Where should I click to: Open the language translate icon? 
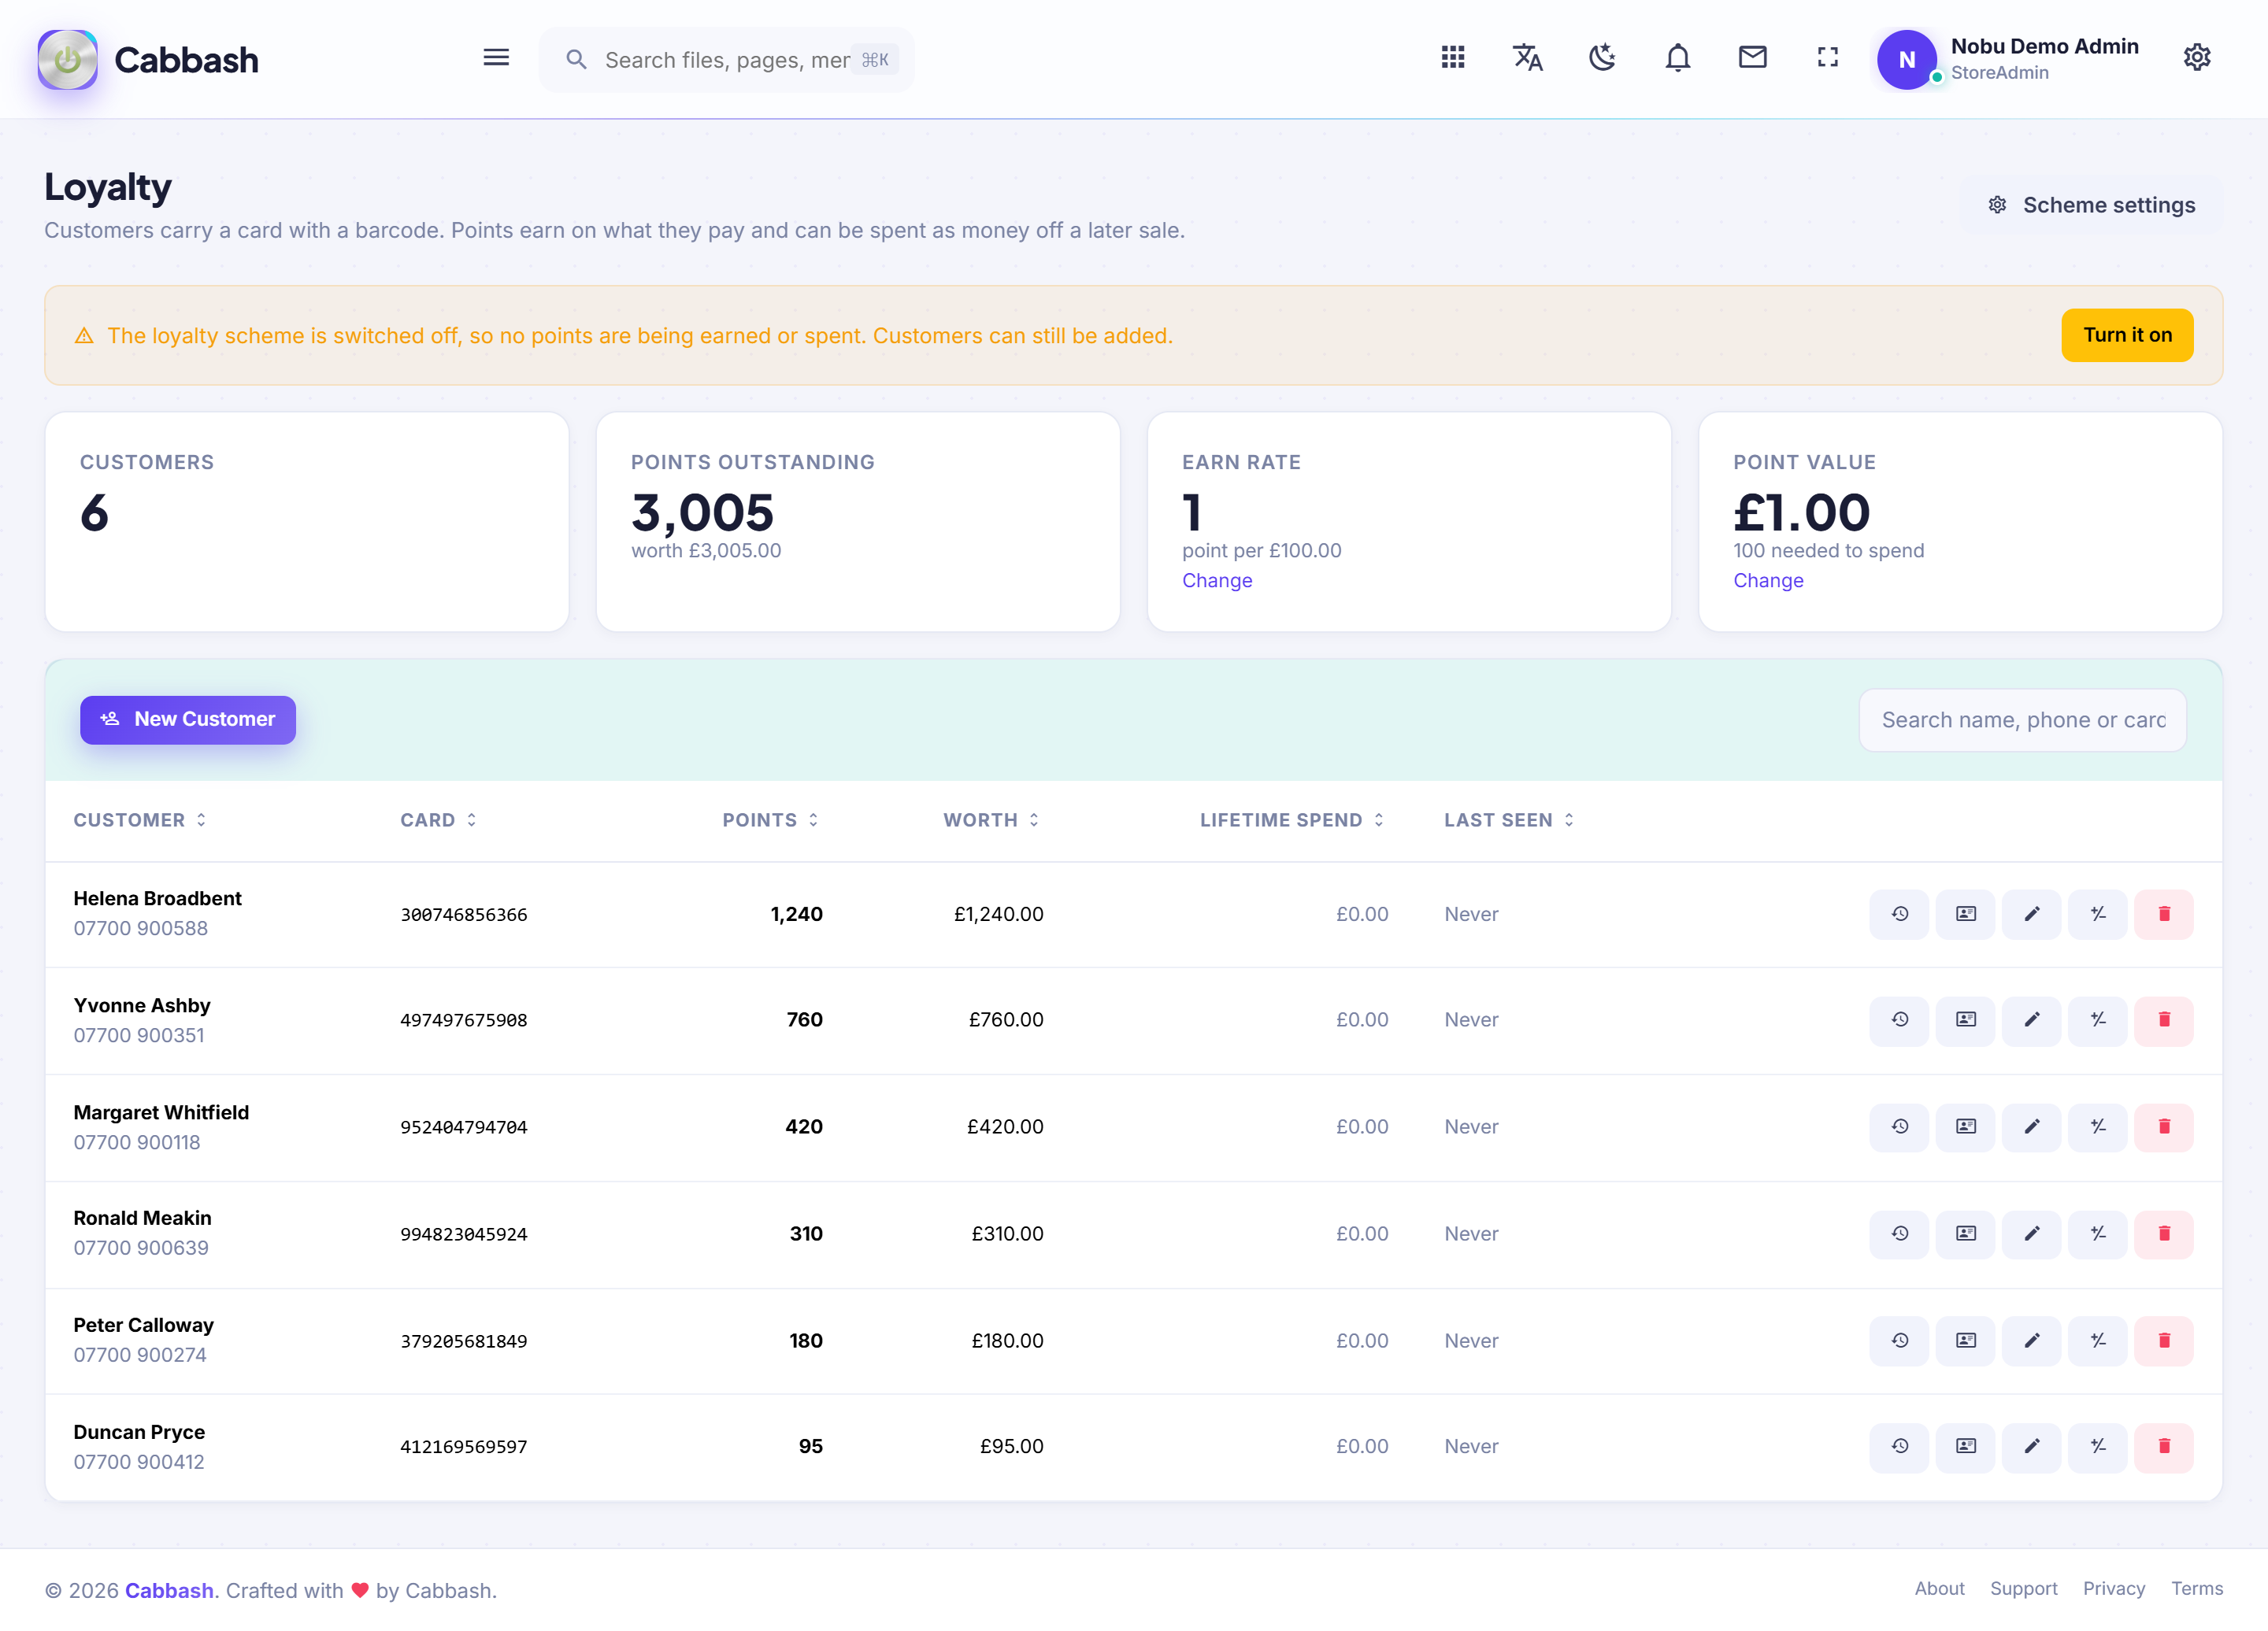tap(1528, 58)
